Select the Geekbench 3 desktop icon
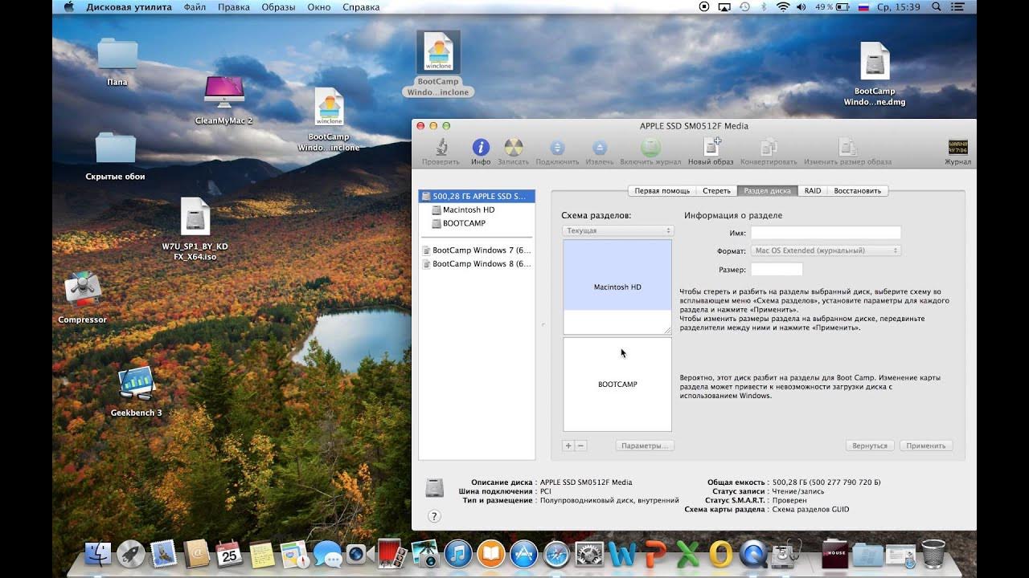This screenshot has height=578, width=1029. click(136, 384)
